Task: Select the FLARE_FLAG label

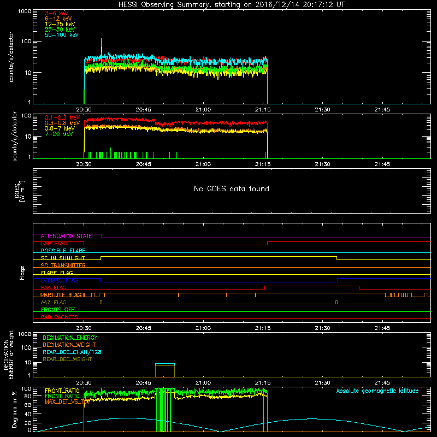Action: tap(57, 273)
